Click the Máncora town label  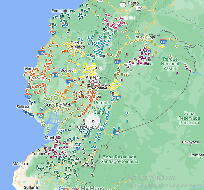(21, 164)
